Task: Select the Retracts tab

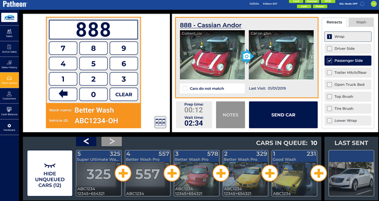Action: pos(334,22)
